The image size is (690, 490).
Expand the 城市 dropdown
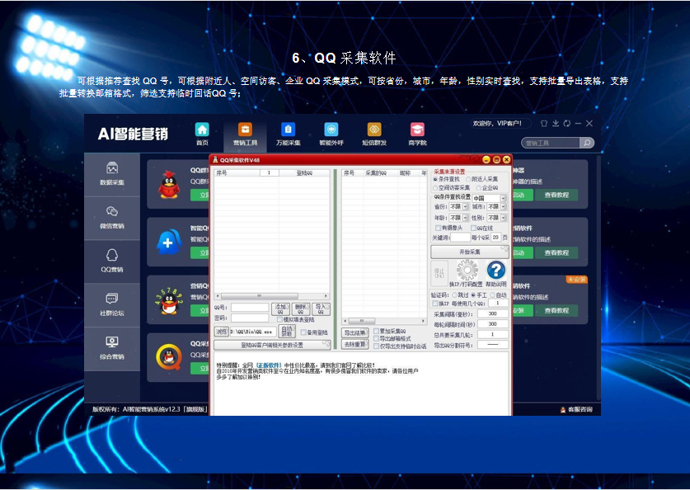(x=504, y=206)
